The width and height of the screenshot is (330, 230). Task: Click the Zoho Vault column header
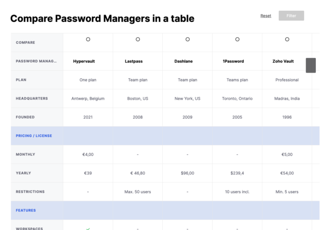tap(283, 61)
